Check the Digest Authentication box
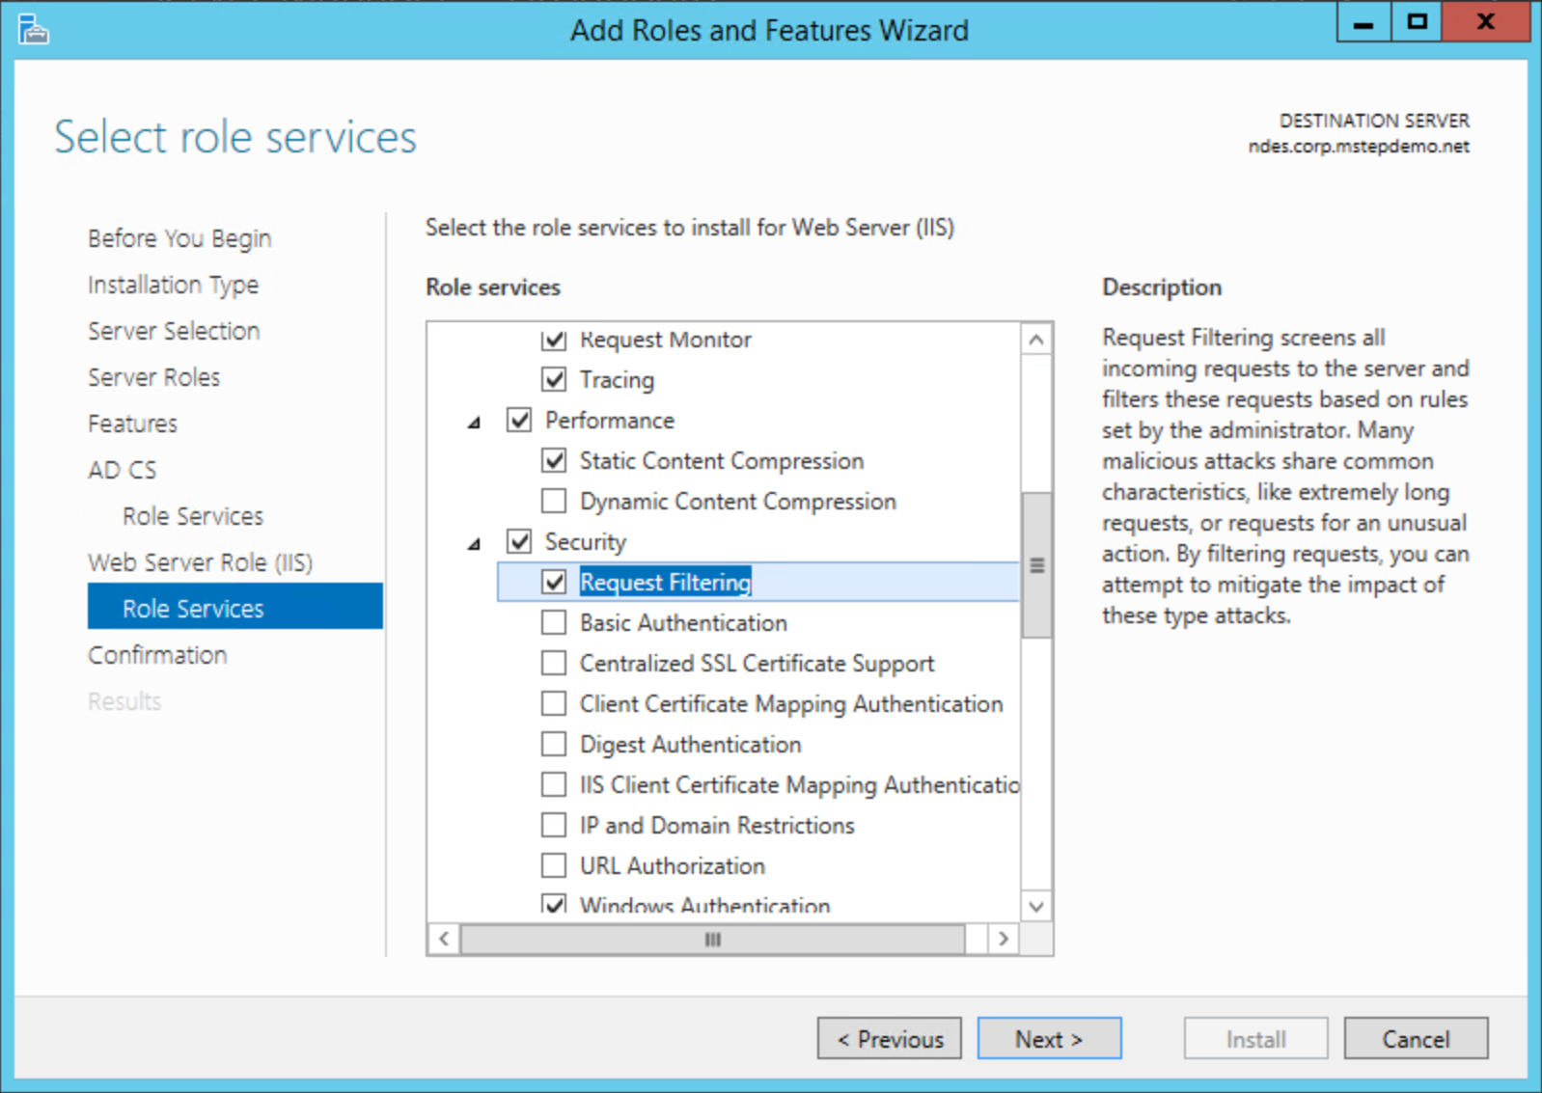The image size is (1542, 1093). (554, 745)
